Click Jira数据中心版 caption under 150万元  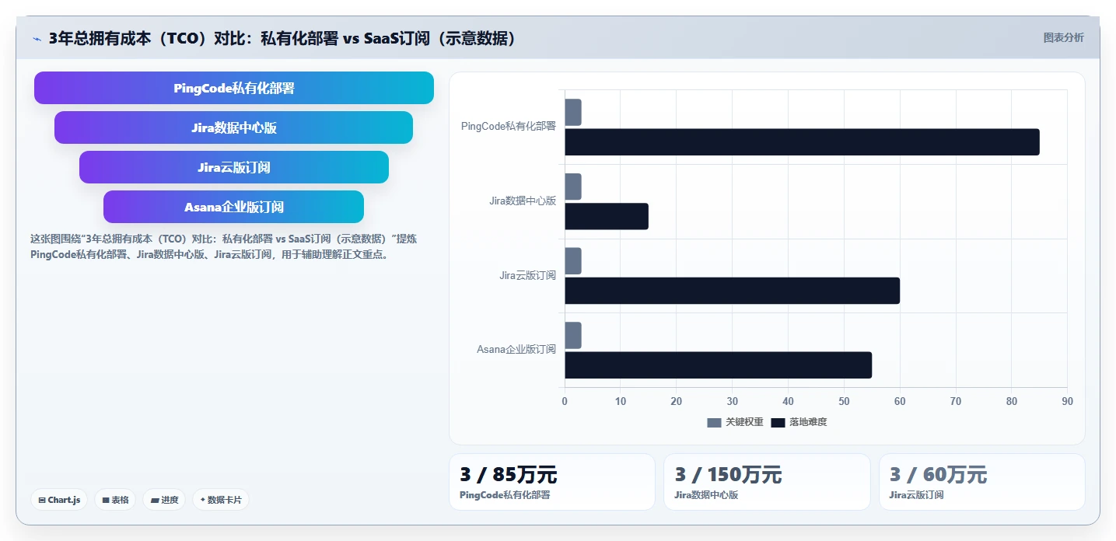[706, 494]
